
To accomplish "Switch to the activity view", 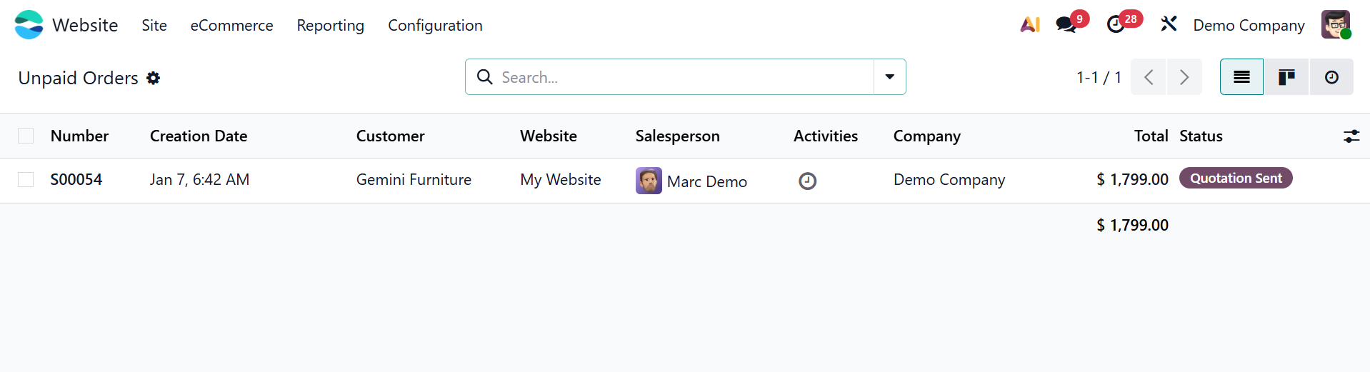I will [x=1331, y=77].
